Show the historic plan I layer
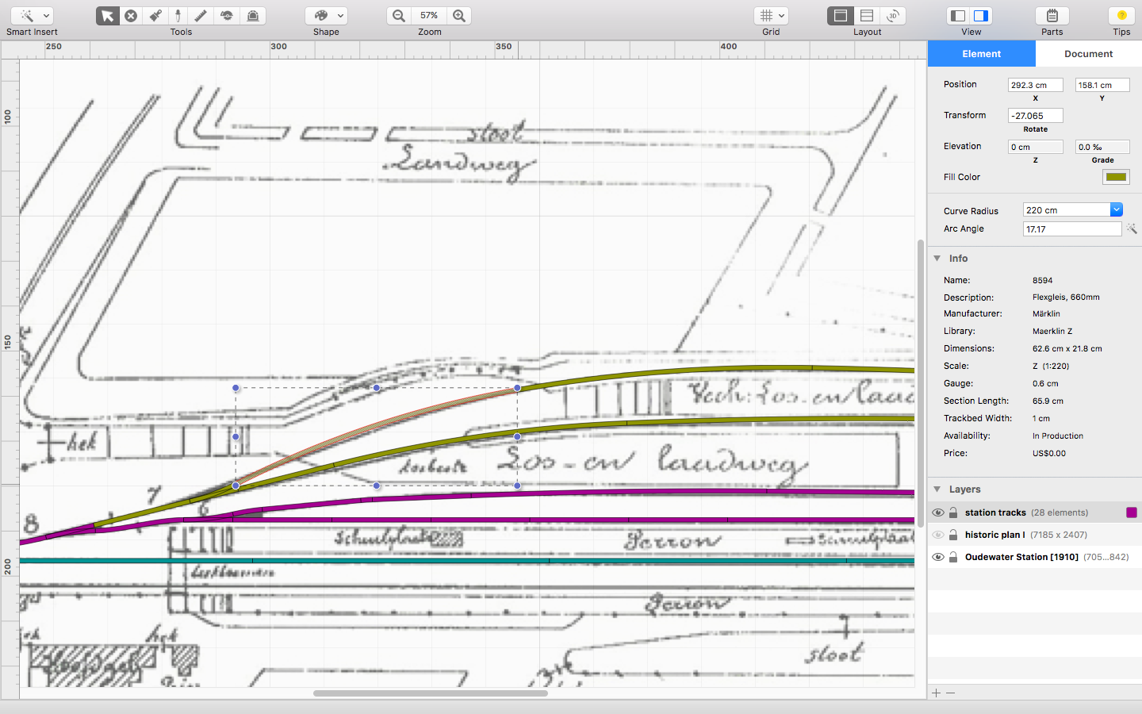The image size is (1142, 714). (x=938, y=535)
